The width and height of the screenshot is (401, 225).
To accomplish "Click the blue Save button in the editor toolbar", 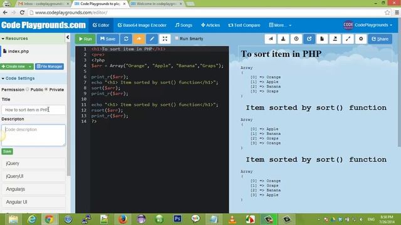I will pos(108,39).
